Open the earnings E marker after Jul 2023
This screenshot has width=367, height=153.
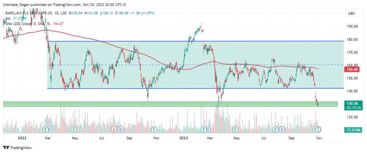276,129
